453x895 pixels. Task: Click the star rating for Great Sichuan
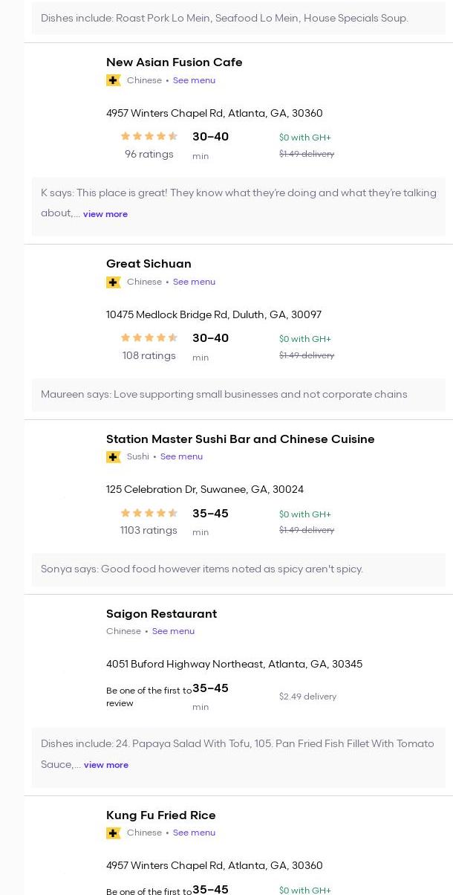(149, 337)
